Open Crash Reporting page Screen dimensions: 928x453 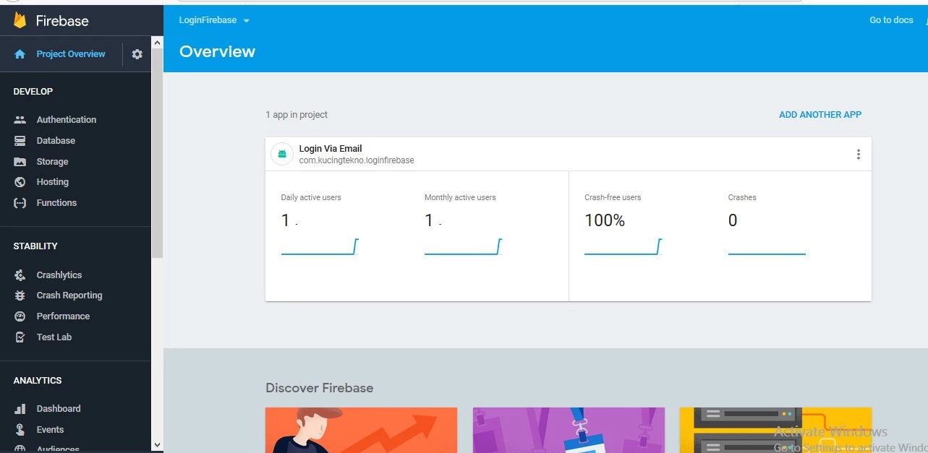[69, 295]
